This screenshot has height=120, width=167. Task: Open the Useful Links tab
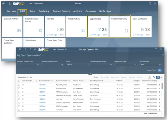pyautogui.click(x=105, y=11)
